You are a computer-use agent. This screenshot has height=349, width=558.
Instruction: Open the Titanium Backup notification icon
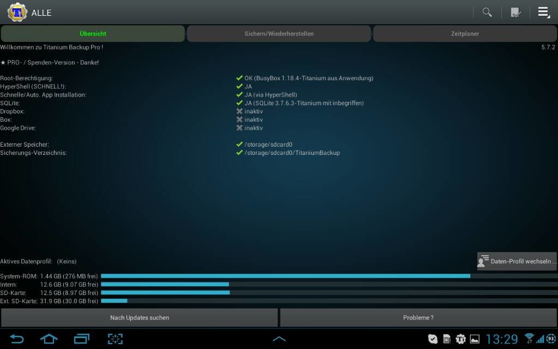(x=460, y=339)
